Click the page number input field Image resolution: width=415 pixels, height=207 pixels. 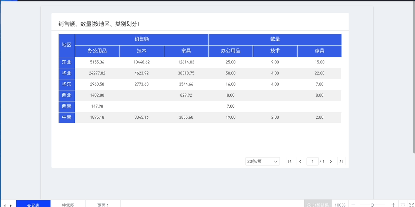pos(312,161)
